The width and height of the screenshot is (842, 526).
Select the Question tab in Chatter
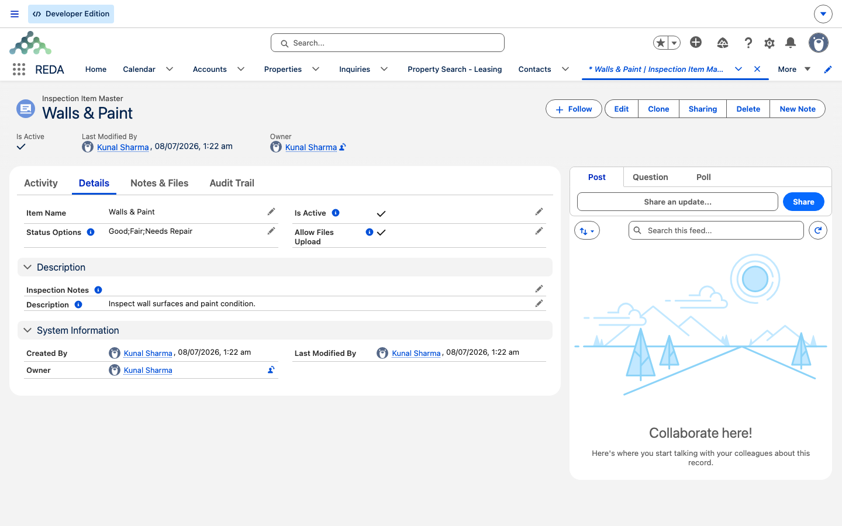coord(650,177)
